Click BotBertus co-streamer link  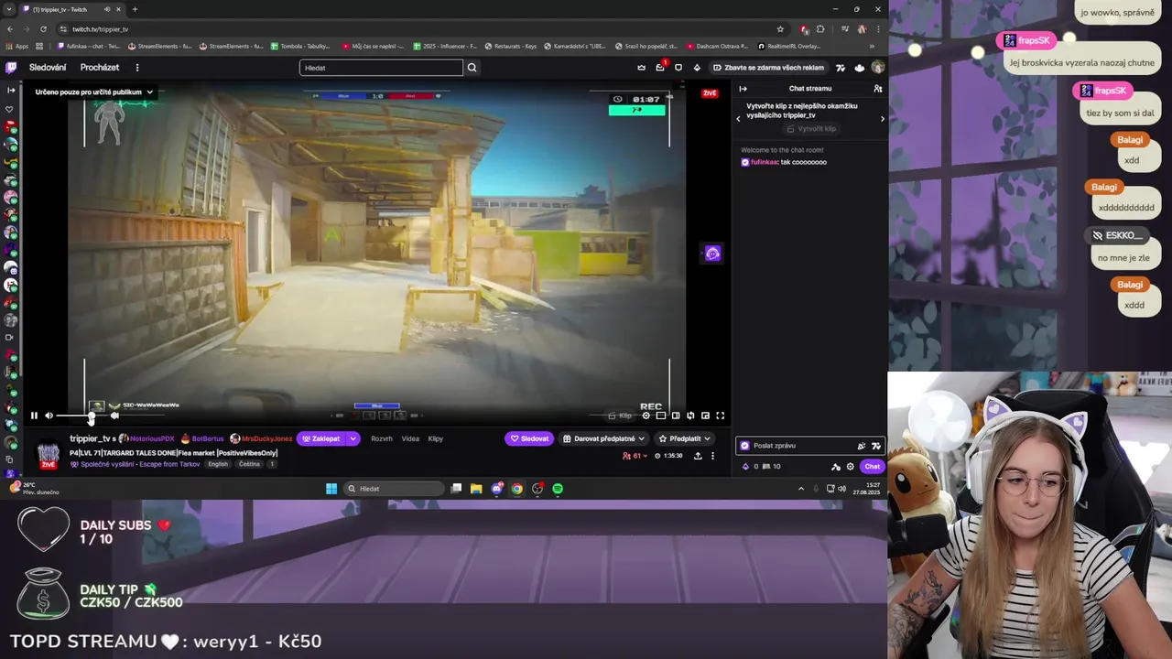pos(208,438)
